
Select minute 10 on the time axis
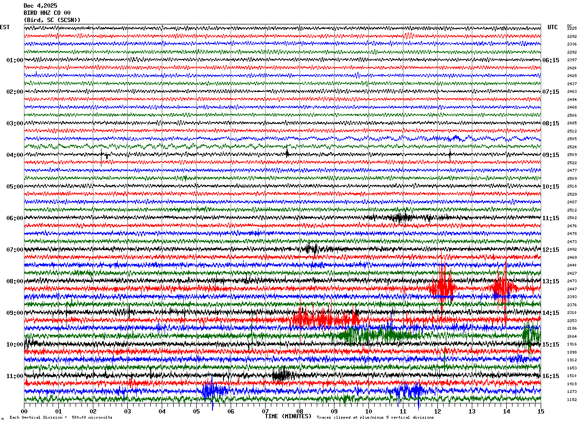coord(368,411)
